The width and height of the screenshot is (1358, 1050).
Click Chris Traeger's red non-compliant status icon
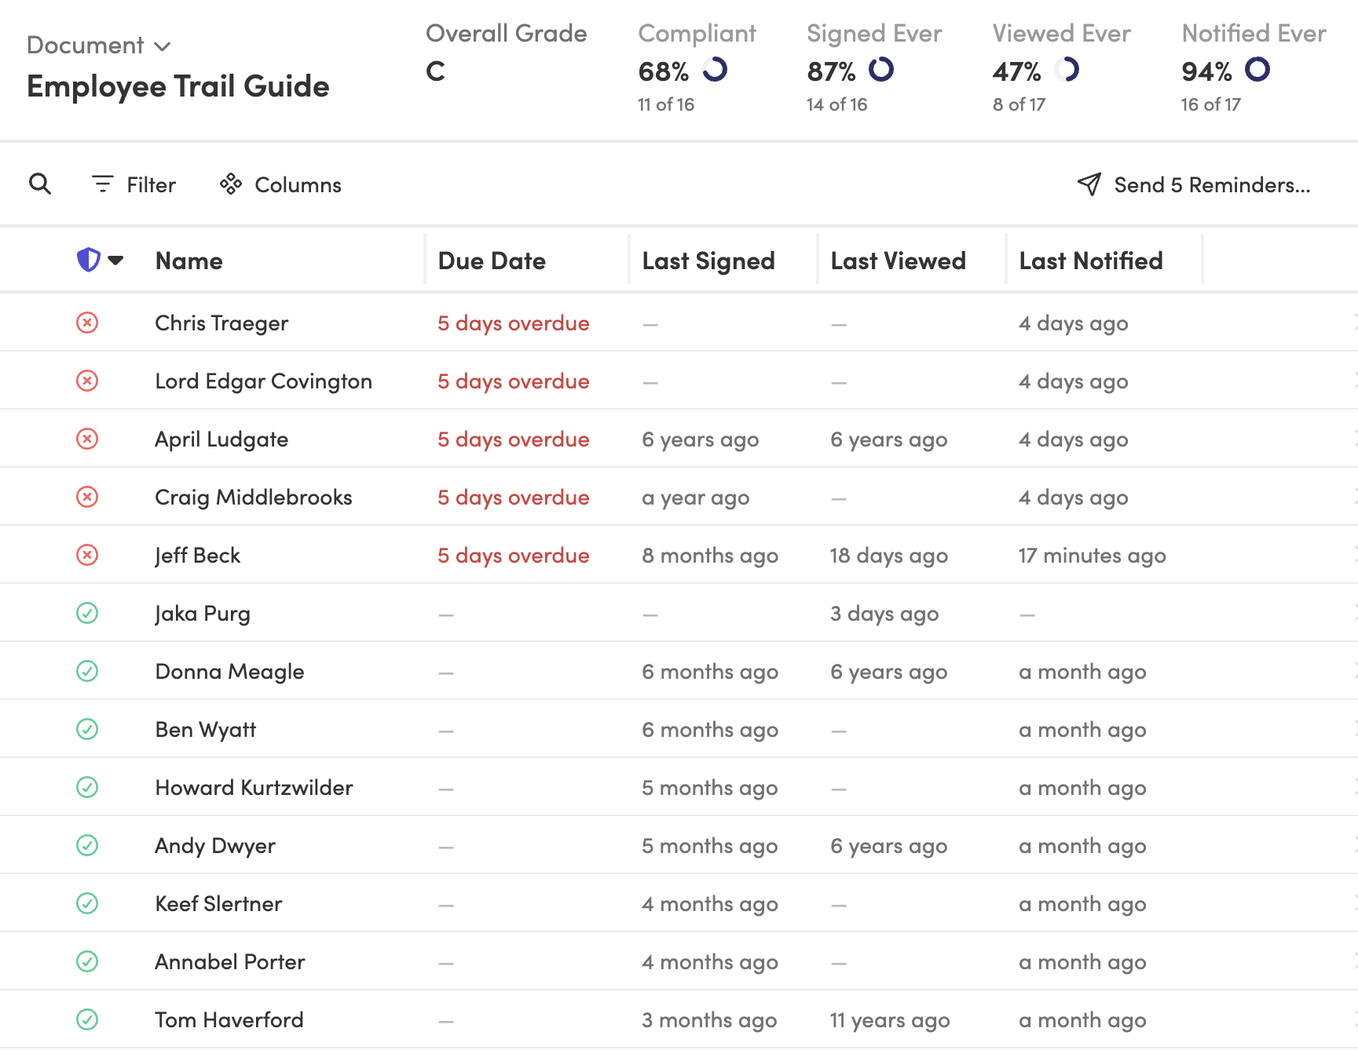[x=87, y=323]
